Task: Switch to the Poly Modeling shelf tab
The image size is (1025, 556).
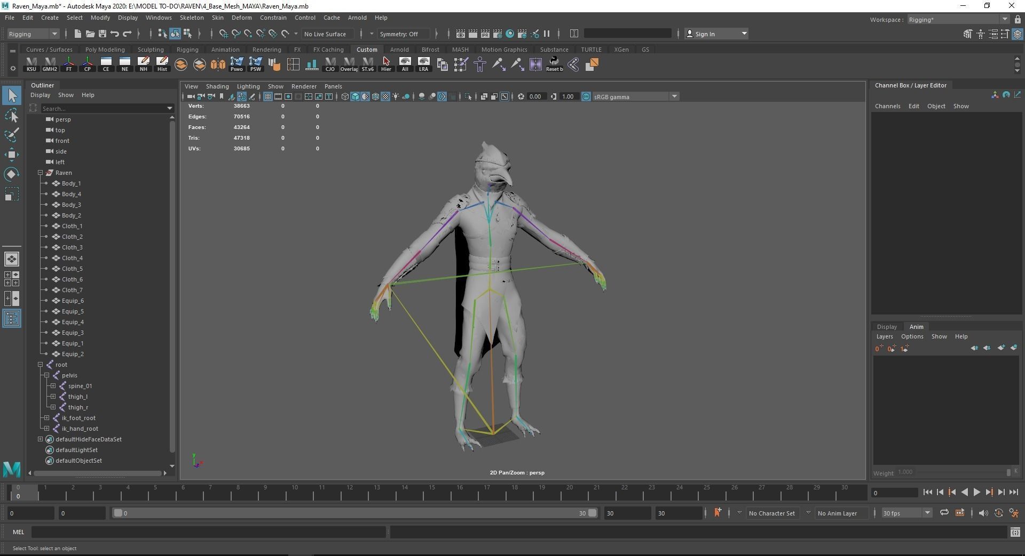Action: pyautogui.click(x=105, y=50)
